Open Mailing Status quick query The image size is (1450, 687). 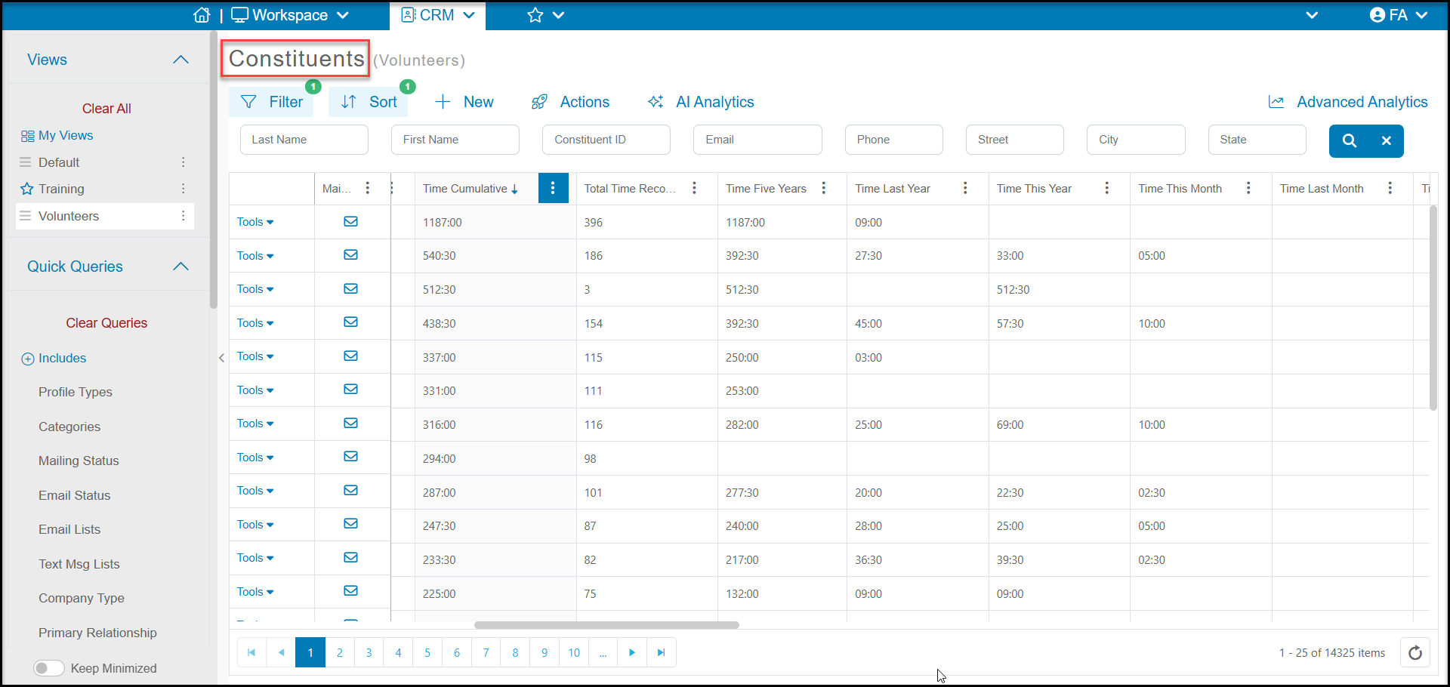[x=79, y=461]
